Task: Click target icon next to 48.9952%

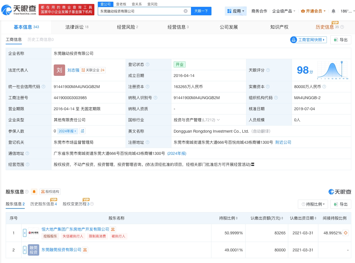Action: [x=346, y=233]
